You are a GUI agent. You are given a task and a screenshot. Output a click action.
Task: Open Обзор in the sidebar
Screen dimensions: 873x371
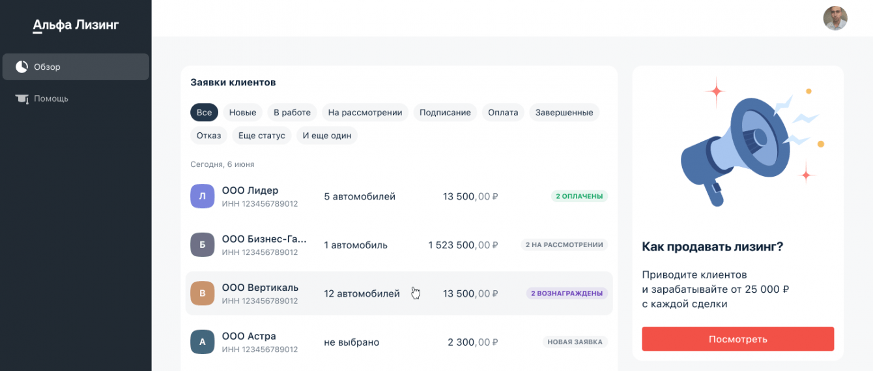pos(76,67)
